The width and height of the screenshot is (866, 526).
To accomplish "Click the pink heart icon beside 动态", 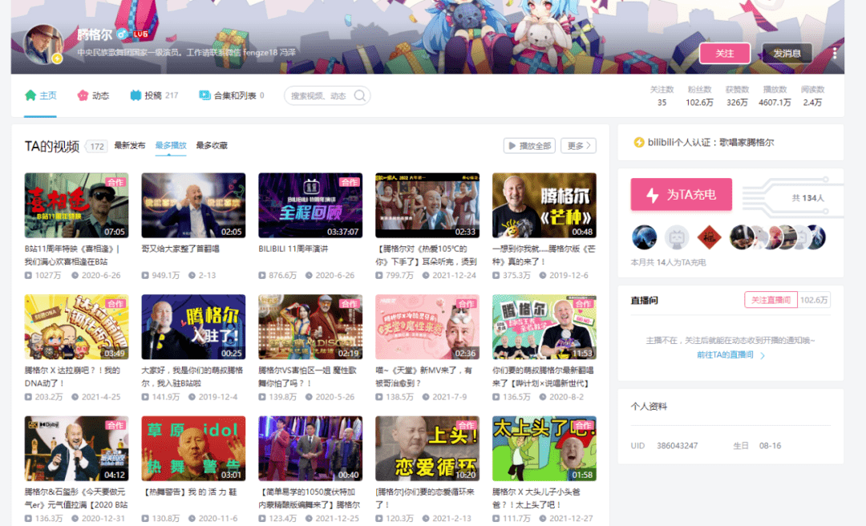I will pos(81,94).
